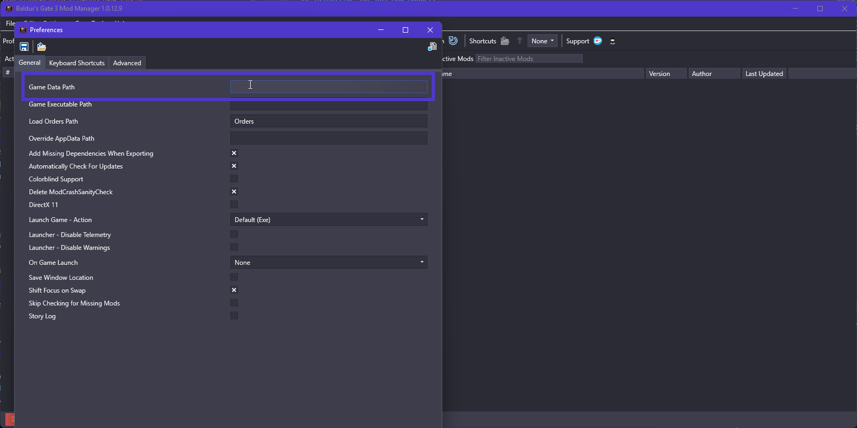Click the save icon in Preferences toolbar
The height and width of the screenshot is (428, 857).
coord(24,47)
